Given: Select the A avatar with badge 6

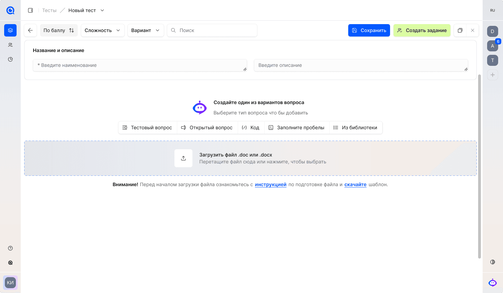Looking at the screenshot, I should pos(493,46).
